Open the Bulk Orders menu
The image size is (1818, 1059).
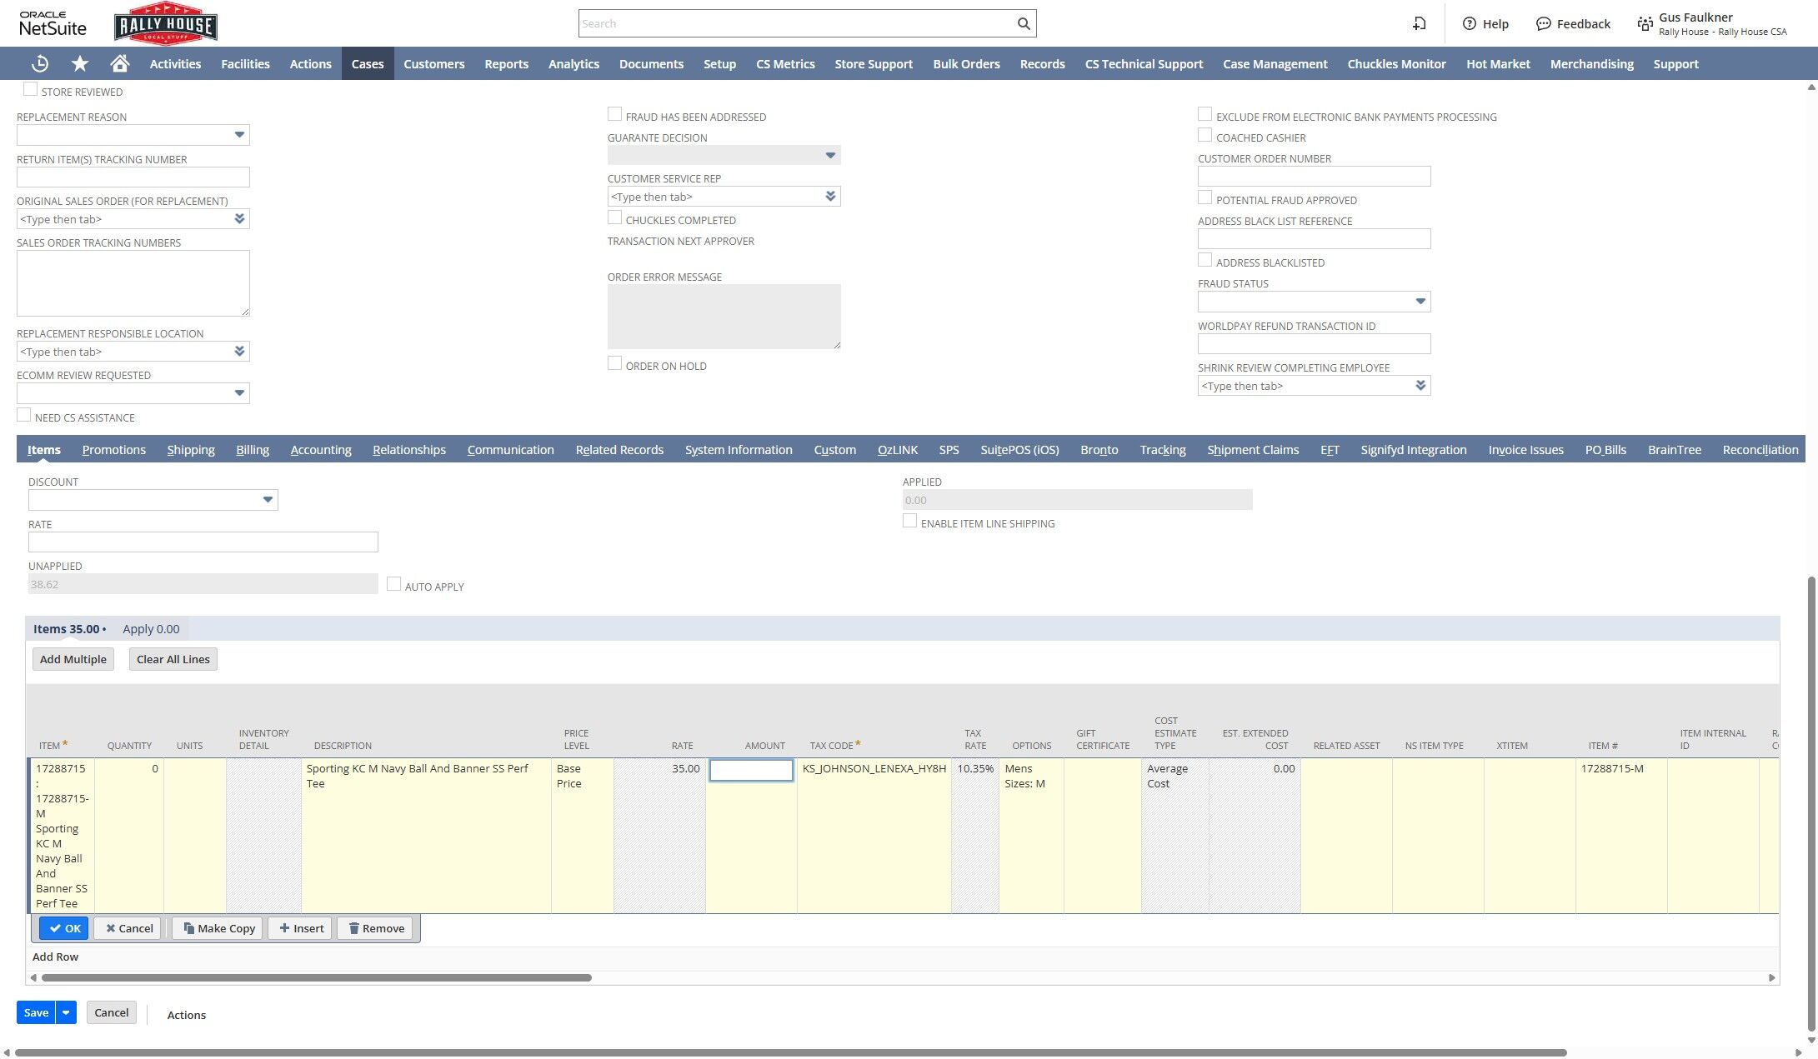tap(966, 64)
